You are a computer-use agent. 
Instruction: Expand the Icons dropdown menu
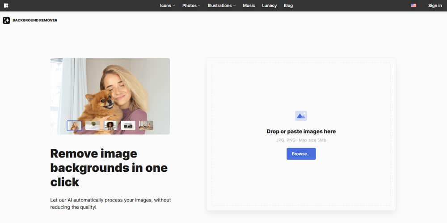167,5
